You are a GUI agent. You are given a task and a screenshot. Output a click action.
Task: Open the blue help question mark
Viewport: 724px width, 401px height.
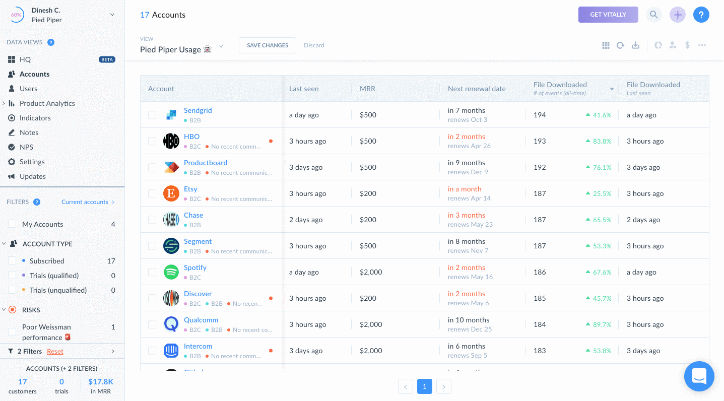[701, 15]
